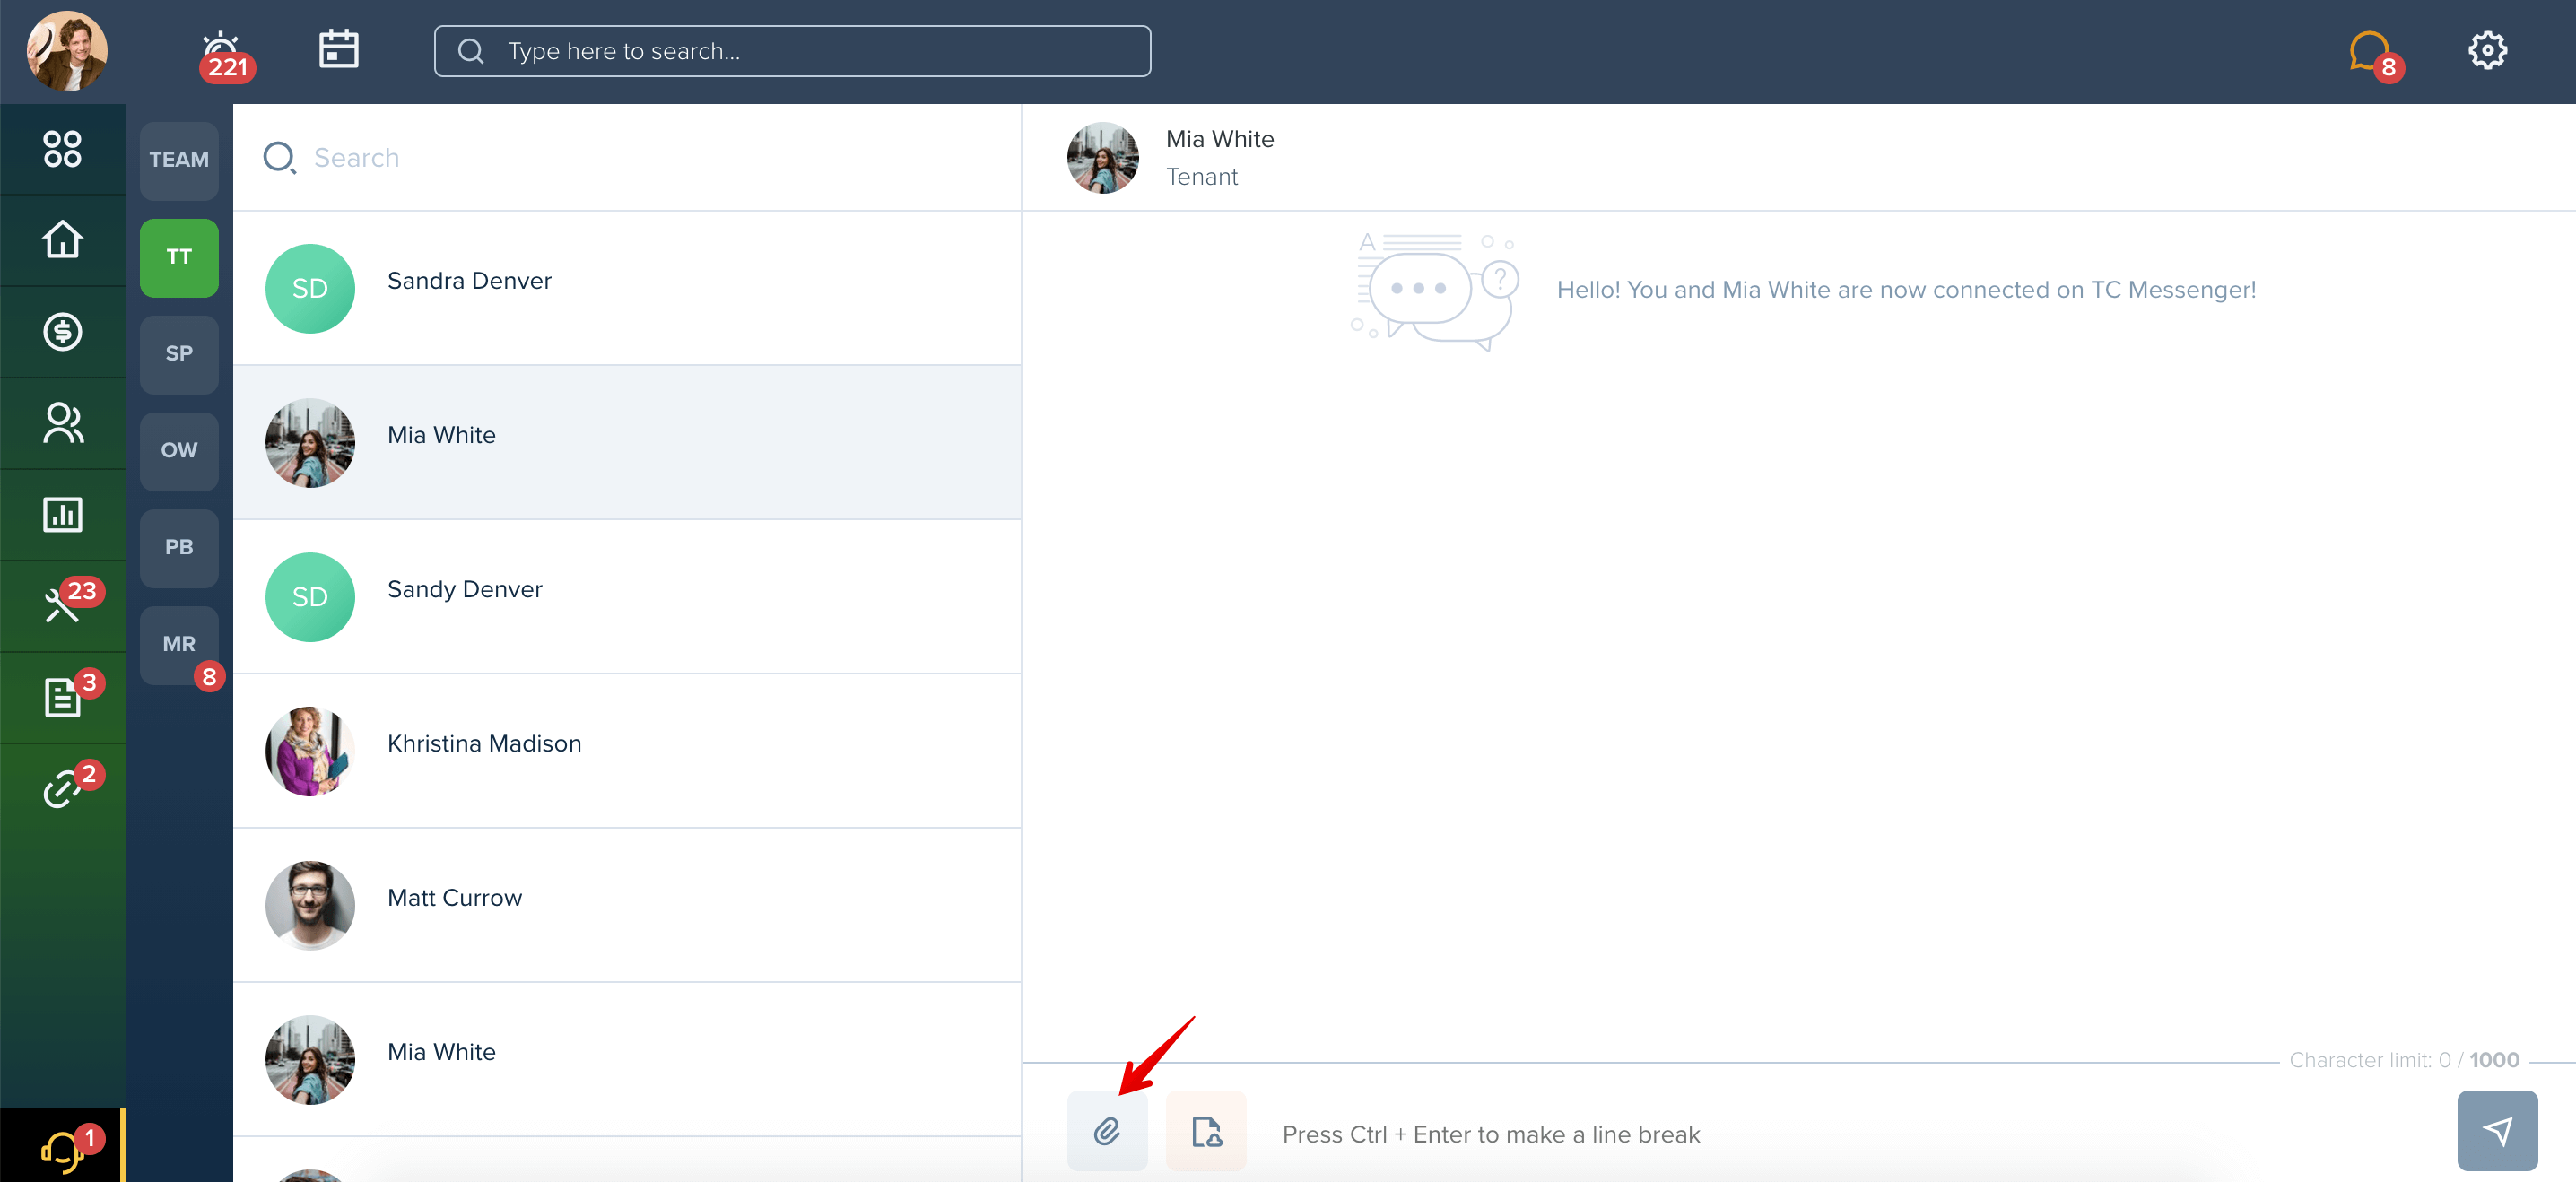The height and width of the screenshot is (1182, 2576).
Task: Open chat with Khristina Madison
Action: pyautogui.click(x=627, y=751)
